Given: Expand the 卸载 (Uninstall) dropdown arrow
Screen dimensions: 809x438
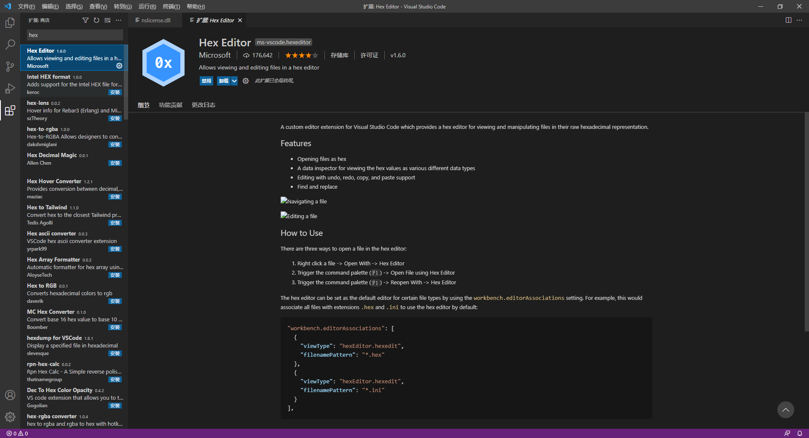Looking at the screenshot, I should coord(234,81).
